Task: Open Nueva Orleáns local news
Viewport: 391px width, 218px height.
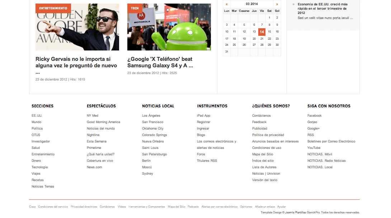Action: [x=153, y=141]
